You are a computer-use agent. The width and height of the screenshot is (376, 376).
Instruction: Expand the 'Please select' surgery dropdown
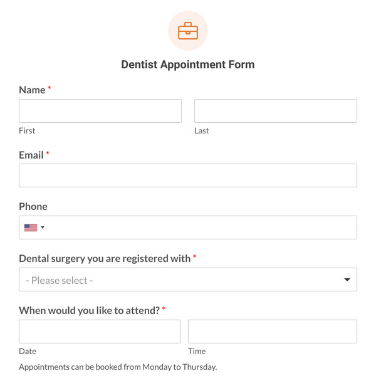[x=182, y=280]
